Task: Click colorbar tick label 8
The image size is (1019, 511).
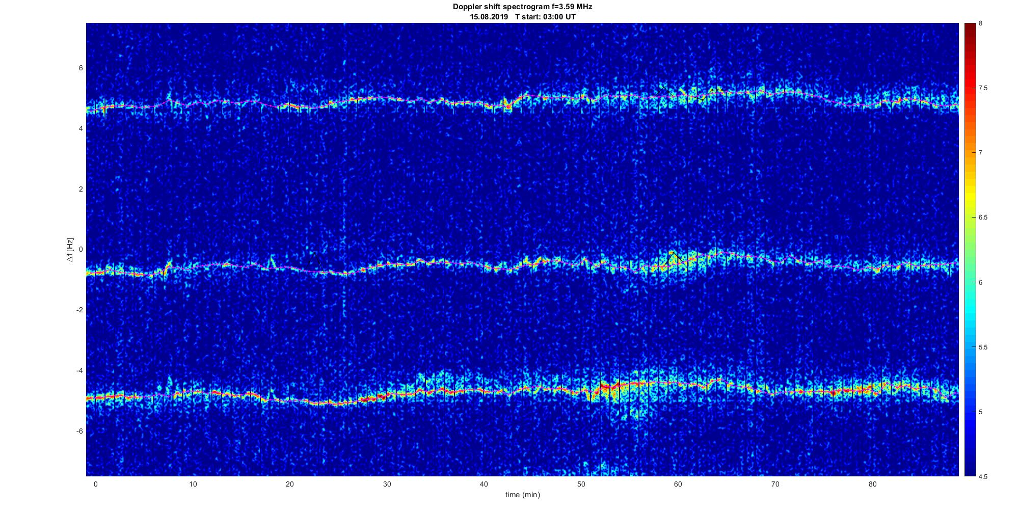Action: click(x=981, y=23)
